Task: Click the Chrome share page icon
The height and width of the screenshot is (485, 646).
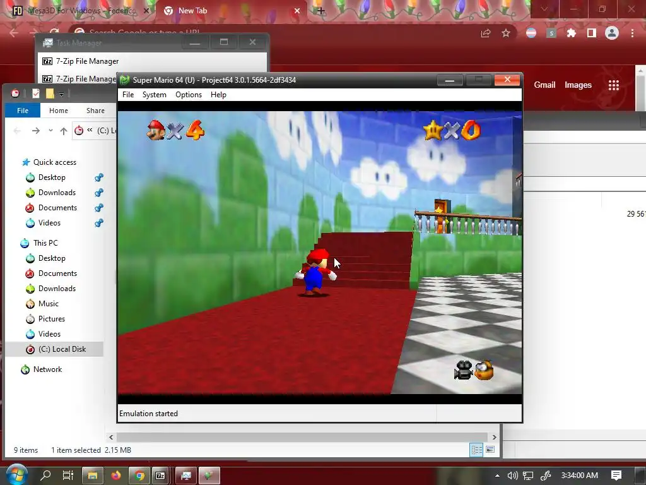Action: coord(486,33)
